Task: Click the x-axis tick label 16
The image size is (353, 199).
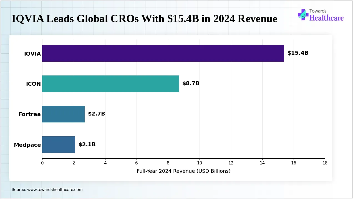Action: click(x=294, y=163)
